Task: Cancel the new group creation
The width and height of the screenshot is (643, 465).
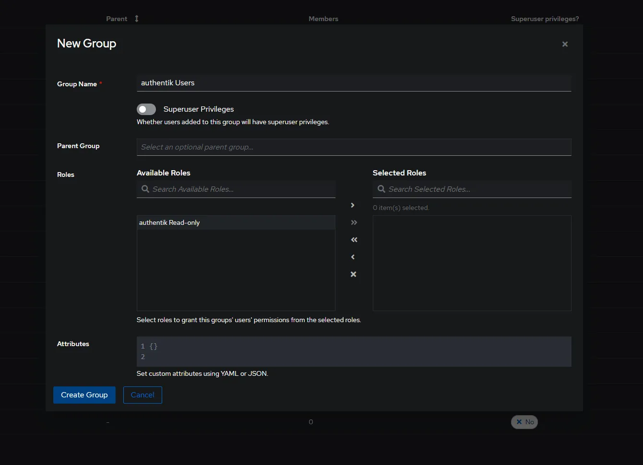Action: pyautogui.click(x=143, y=395)
